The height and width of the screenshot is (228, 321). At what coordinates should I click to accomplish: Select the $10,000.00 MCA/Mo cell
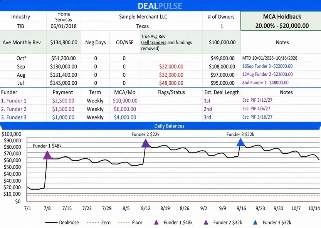point(125,101)
